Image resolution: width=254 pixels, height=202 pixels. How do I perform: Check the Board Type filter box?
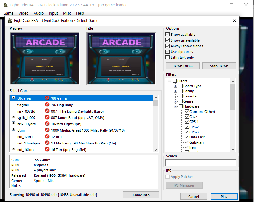coord(181,86)
